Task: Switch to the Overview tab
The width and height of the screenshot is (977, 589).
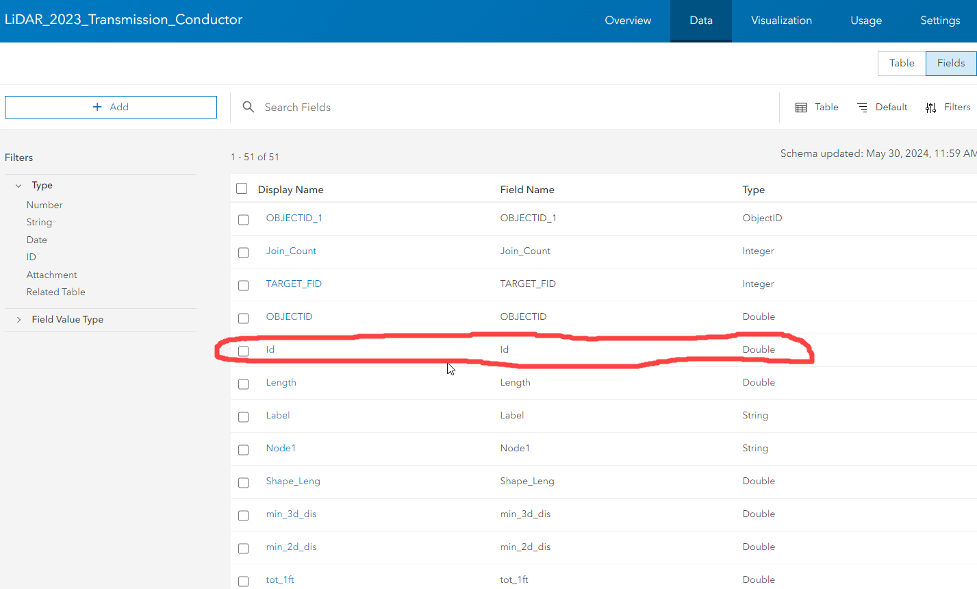Action: click(x=627, y=20)
